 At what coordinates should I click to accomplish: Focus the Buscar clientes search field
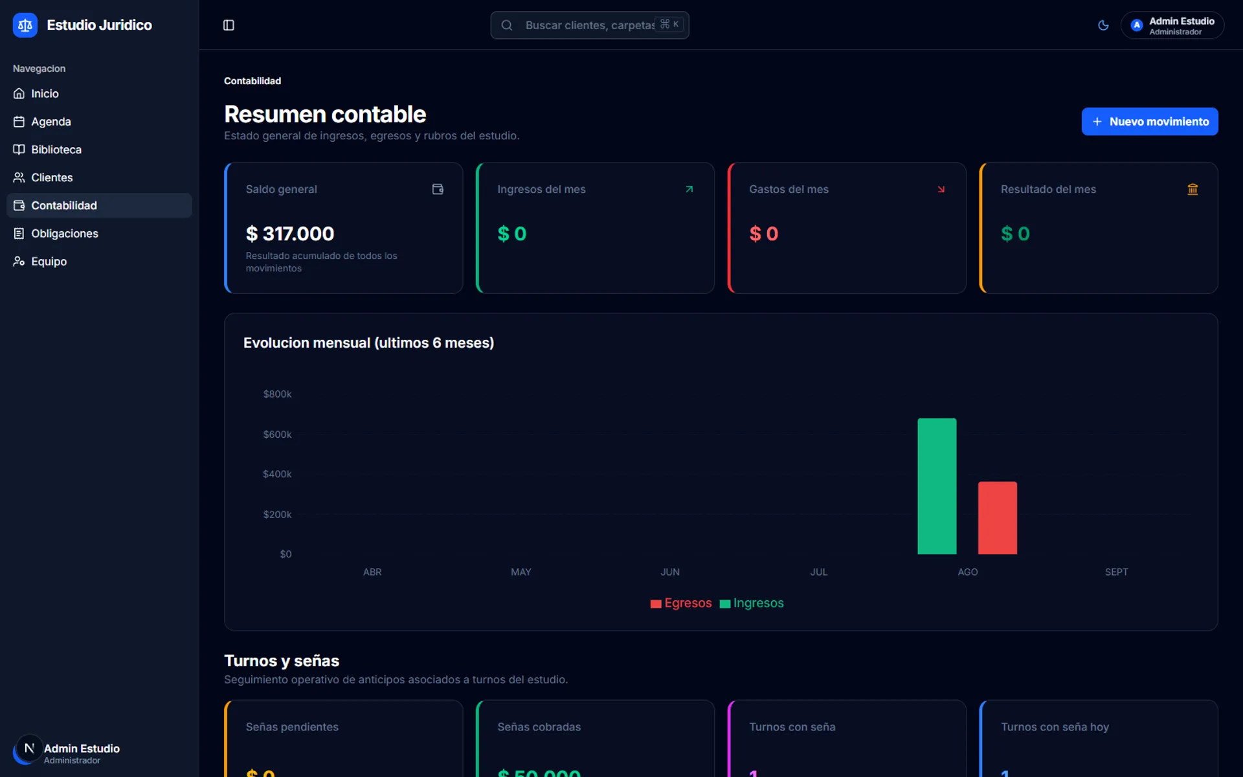click(589, 25)
